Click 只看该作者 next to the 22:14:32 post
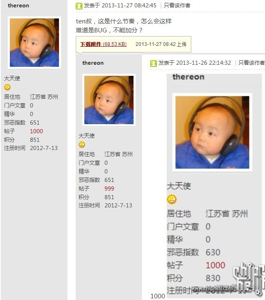The height and width of the screenshot is (300, 265). [x=251, y=63]
